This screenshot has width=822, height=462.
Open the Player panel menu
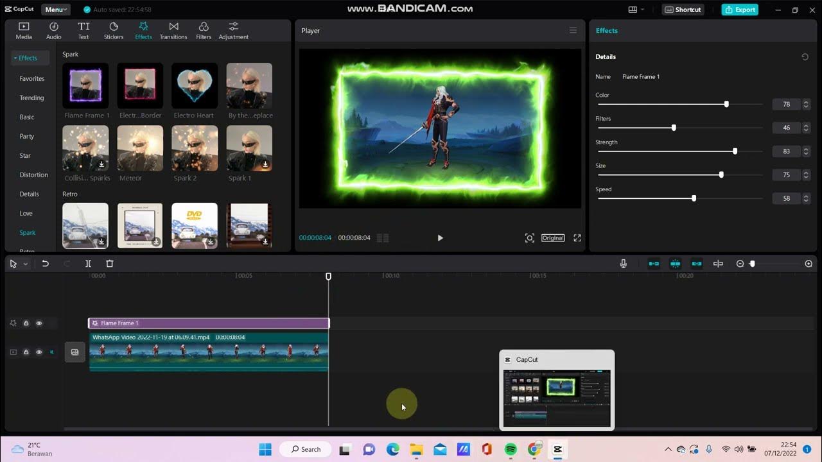(573, 30)
